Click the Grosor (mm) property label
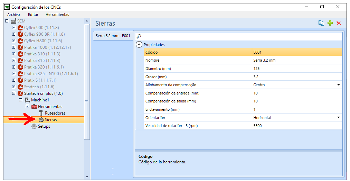The image size is (350, 181). pyautogui.click(x=156, y=77)
